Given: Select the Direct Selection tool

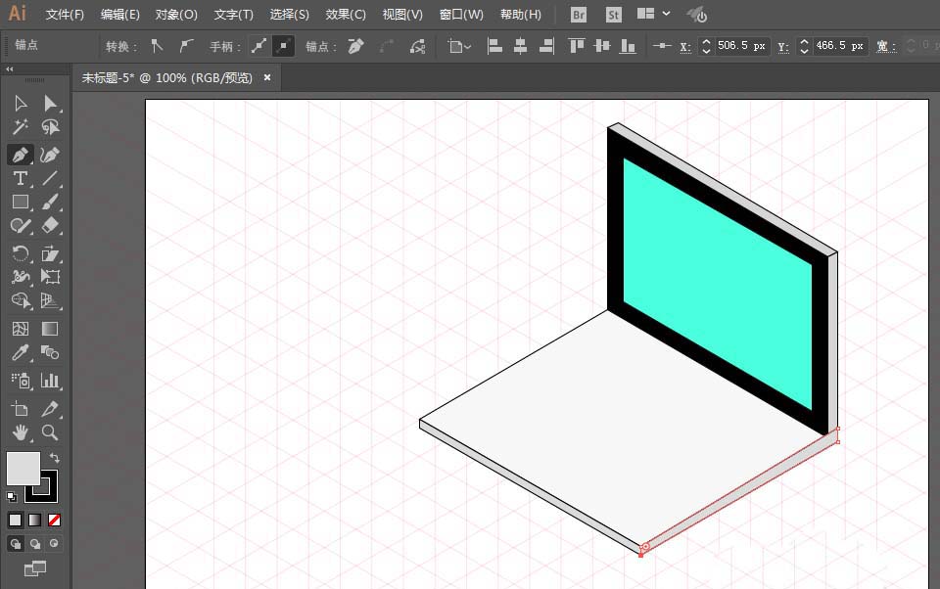Looking at the screenshot, I should pyautogui.click(x=50, y=103).
